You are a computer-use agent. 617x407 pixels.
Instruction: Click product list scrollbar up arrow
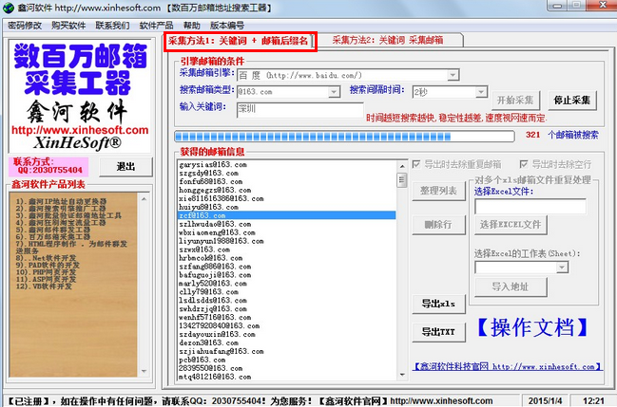click(144, 199)
